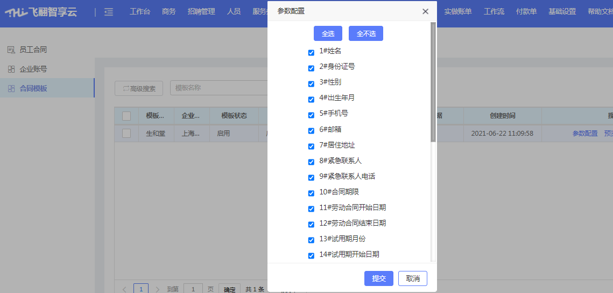Uncheck 9#紧急联系人电话 checkbox

pos(311,178)
